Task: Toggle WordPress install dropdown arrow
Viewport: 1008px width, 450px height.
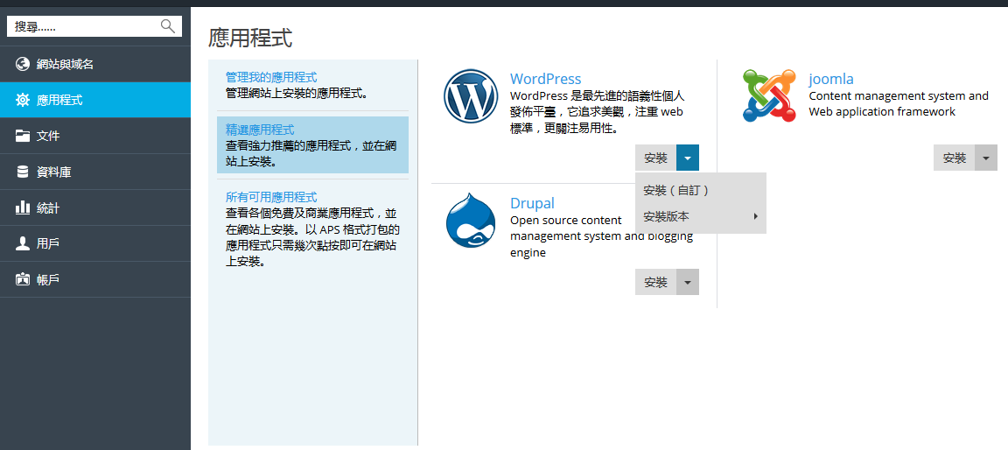Action: pos(688,158)
